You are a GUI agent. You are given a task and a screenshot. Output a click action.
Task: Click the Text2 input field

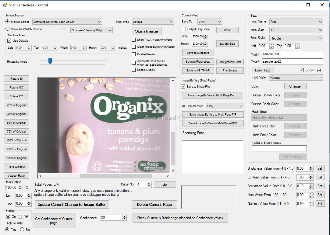tap(293, 61)
